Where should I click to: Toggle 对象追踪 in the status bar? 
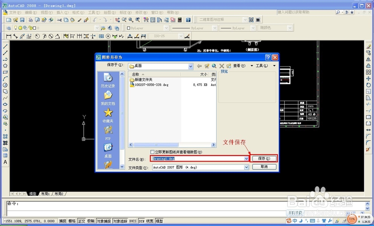[120, 221]
